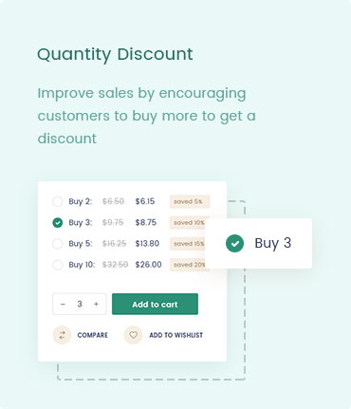Image resolution: width=351 pixels, height=409 pixels.
Task: Deselect the checked Buy 3 radio option
Action: (x=58, y=223)
